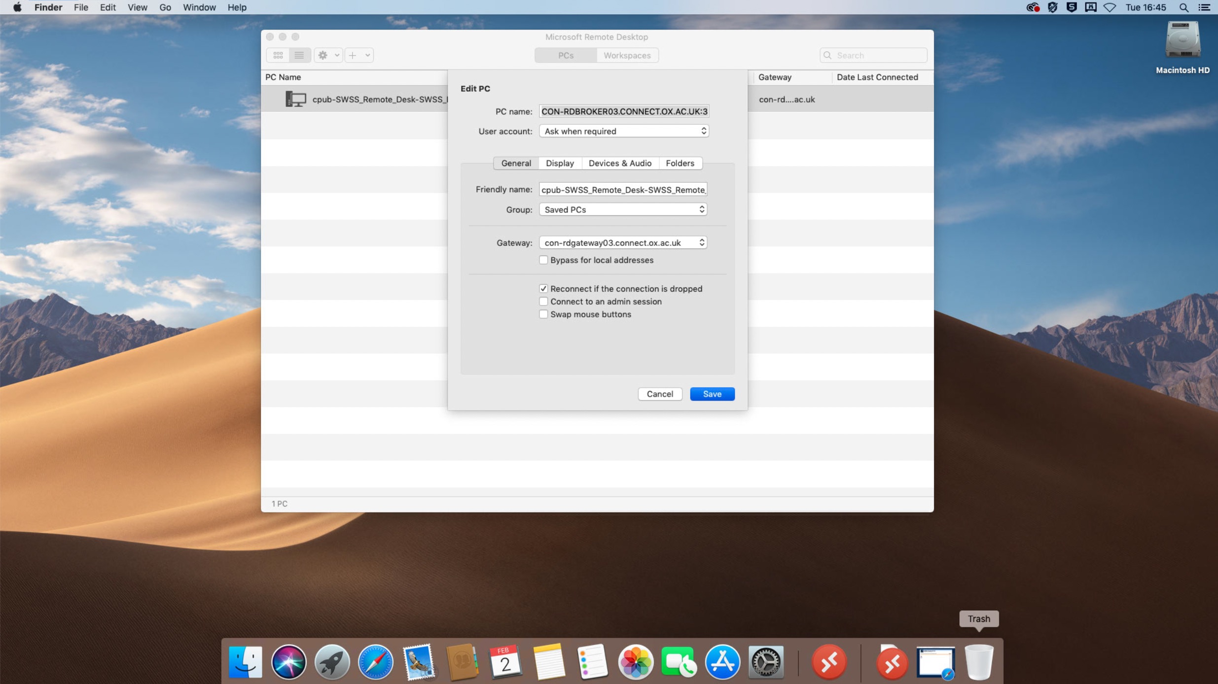Click the Cancel button
The width and height of the screenshot is (1218, 684).
point(660,394)
